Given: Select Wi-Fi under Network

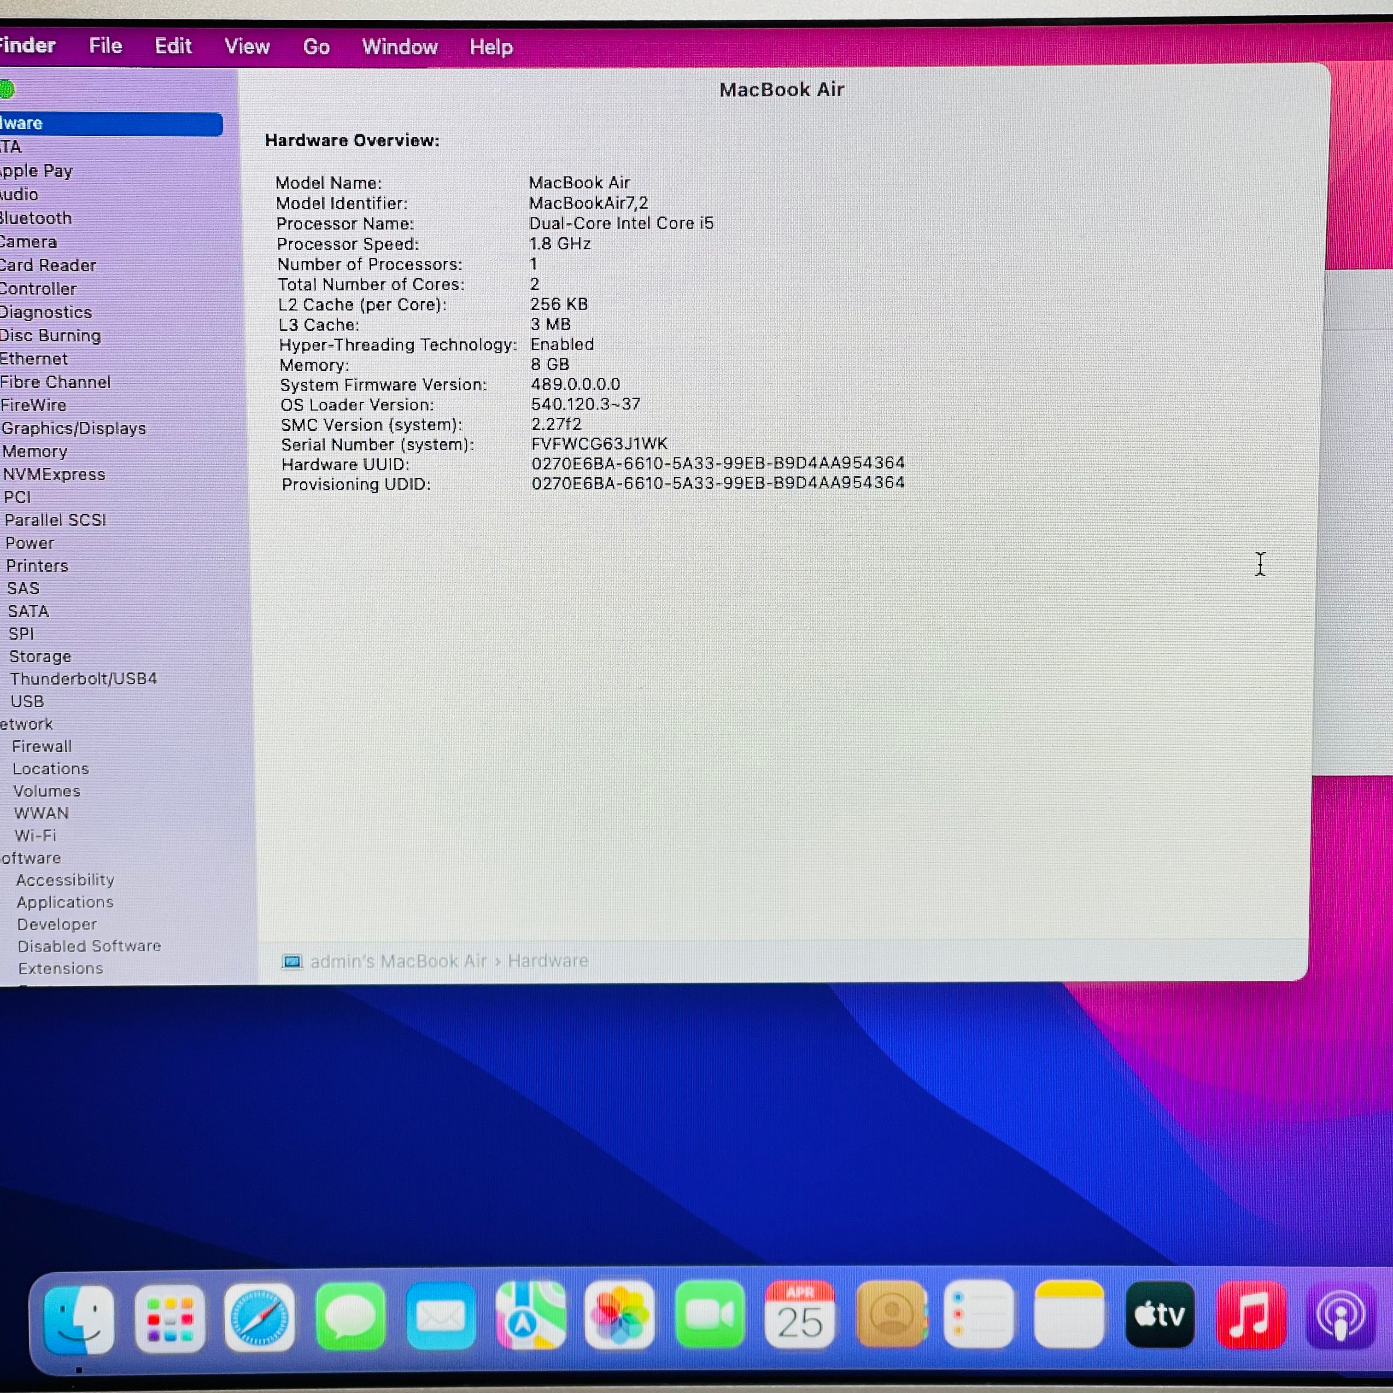Looking at the screenshot, I should click(x=35, y=836).
